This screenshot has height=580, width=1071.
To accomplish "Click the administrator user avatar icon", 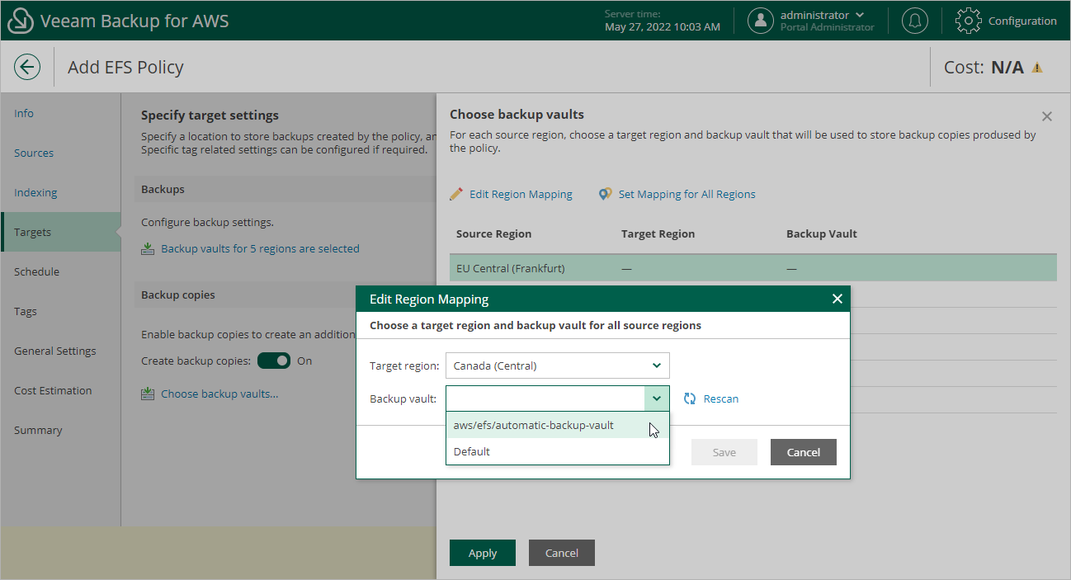I will tap(761, 21).
